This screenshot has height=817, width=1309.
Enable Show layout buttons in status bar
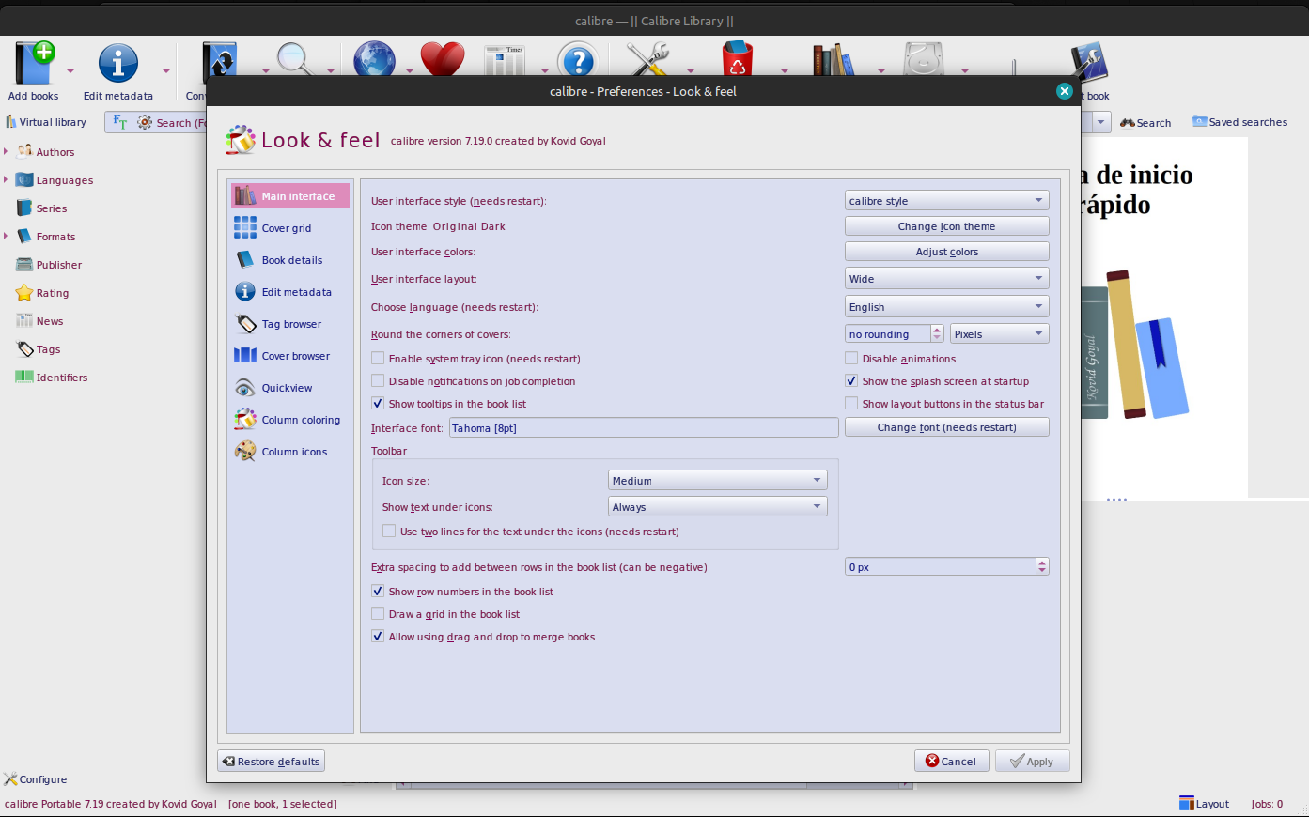[x=851, y=404]
